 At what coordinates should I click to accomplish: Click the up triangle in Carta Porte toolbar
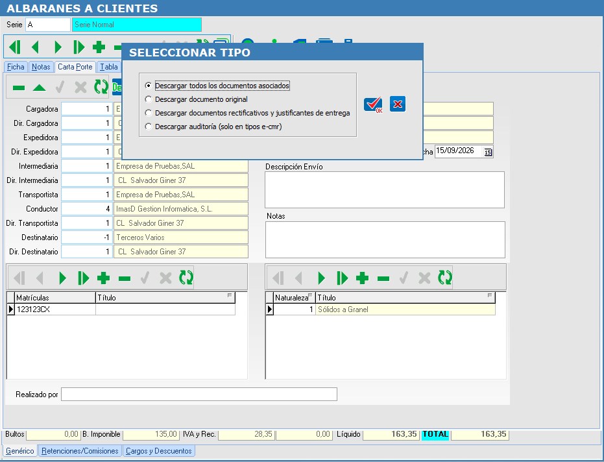coord(40,88)
